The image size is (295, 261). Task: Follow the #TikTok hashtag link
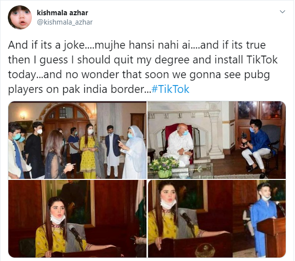170,89
